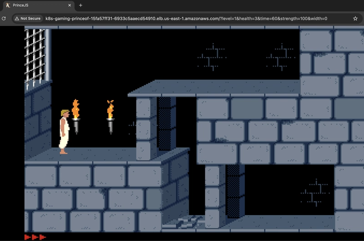
Task: Click the URL address bar text
Action: click(182, 19)
